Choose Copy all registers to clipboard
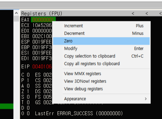 coord(101,64)
